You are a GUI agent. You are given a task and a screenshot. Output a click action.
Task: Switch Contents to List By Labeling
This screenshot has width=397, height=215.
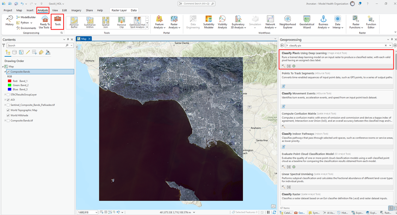[x=41, y=52]
